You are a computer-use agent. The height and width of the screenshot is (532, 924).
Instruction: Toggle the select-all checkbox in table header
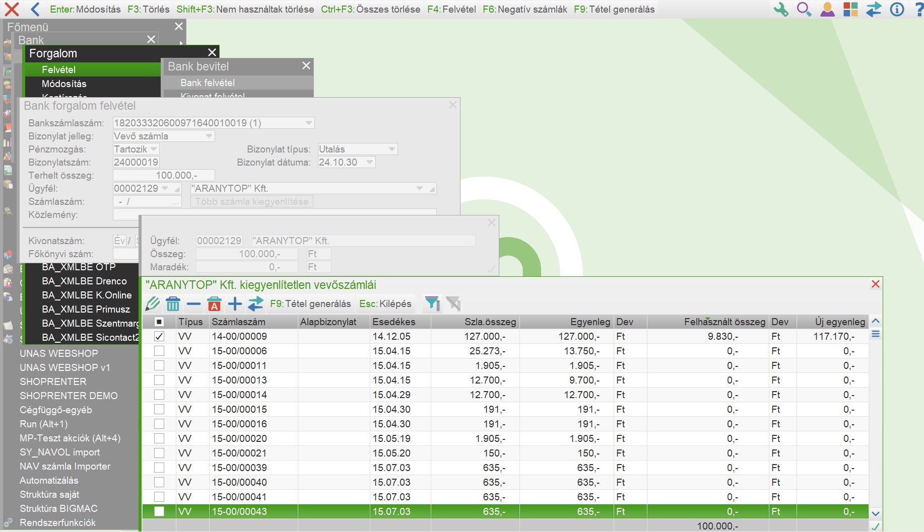pyautogui.click(x=159, y=322)
